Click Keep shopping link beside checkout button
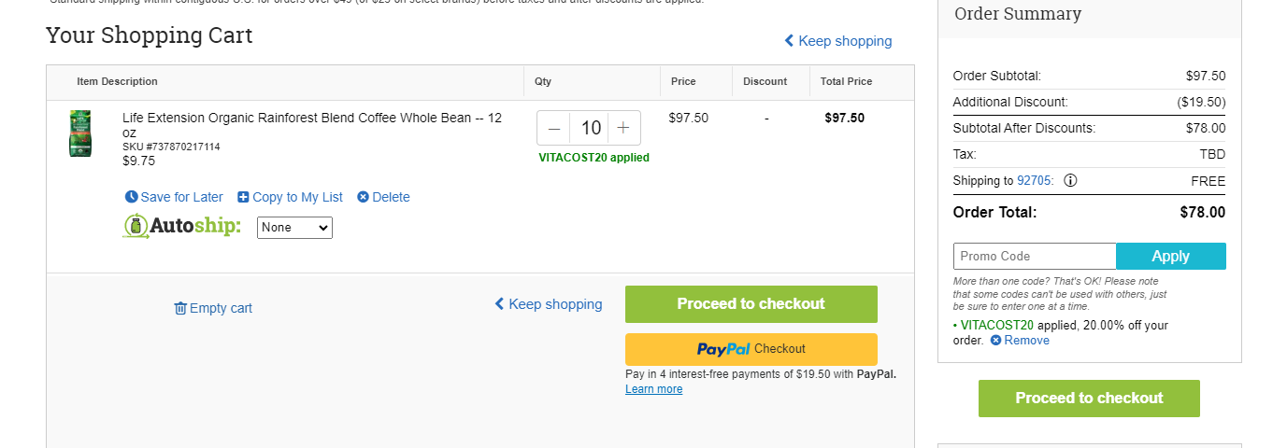Image resolution: width=1273 pixels, height=448 pixels. (x=548, y=304)
